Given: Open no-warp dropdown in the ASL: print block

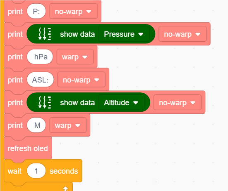Looking at the screenshot, I should click(82, 80).
